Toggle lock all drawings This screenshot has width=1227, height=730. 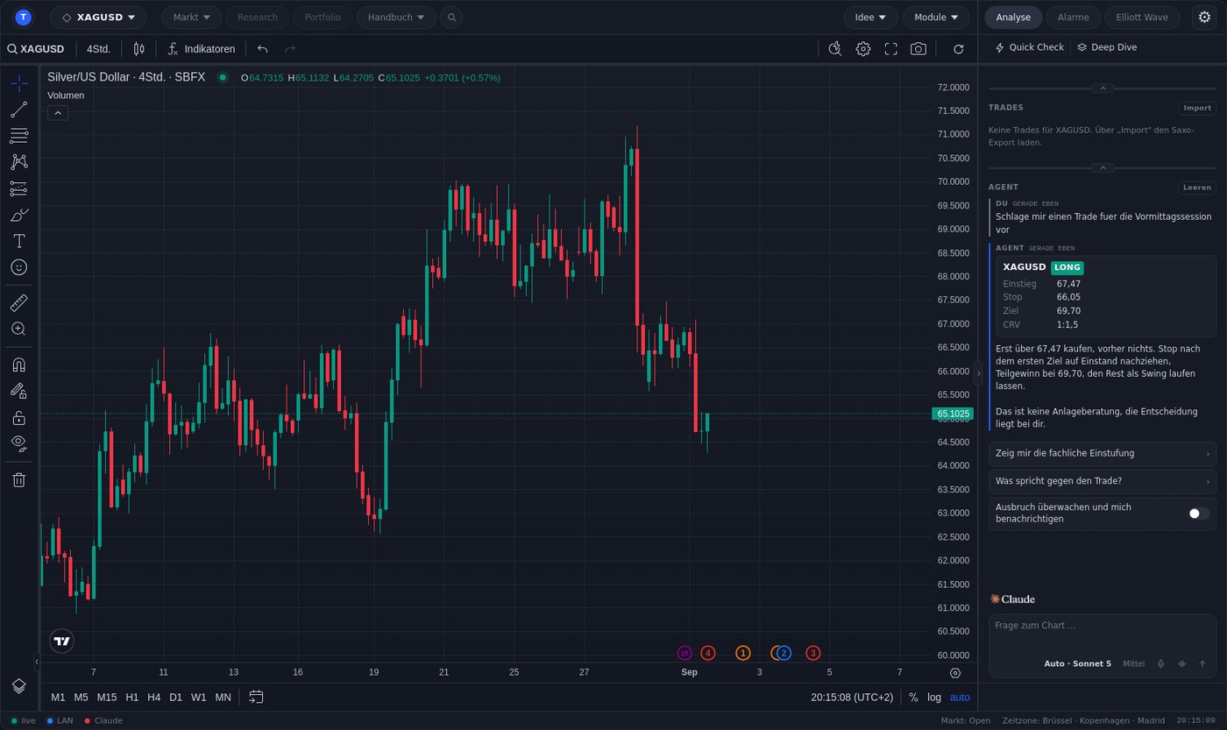click(x=18, y=417)
